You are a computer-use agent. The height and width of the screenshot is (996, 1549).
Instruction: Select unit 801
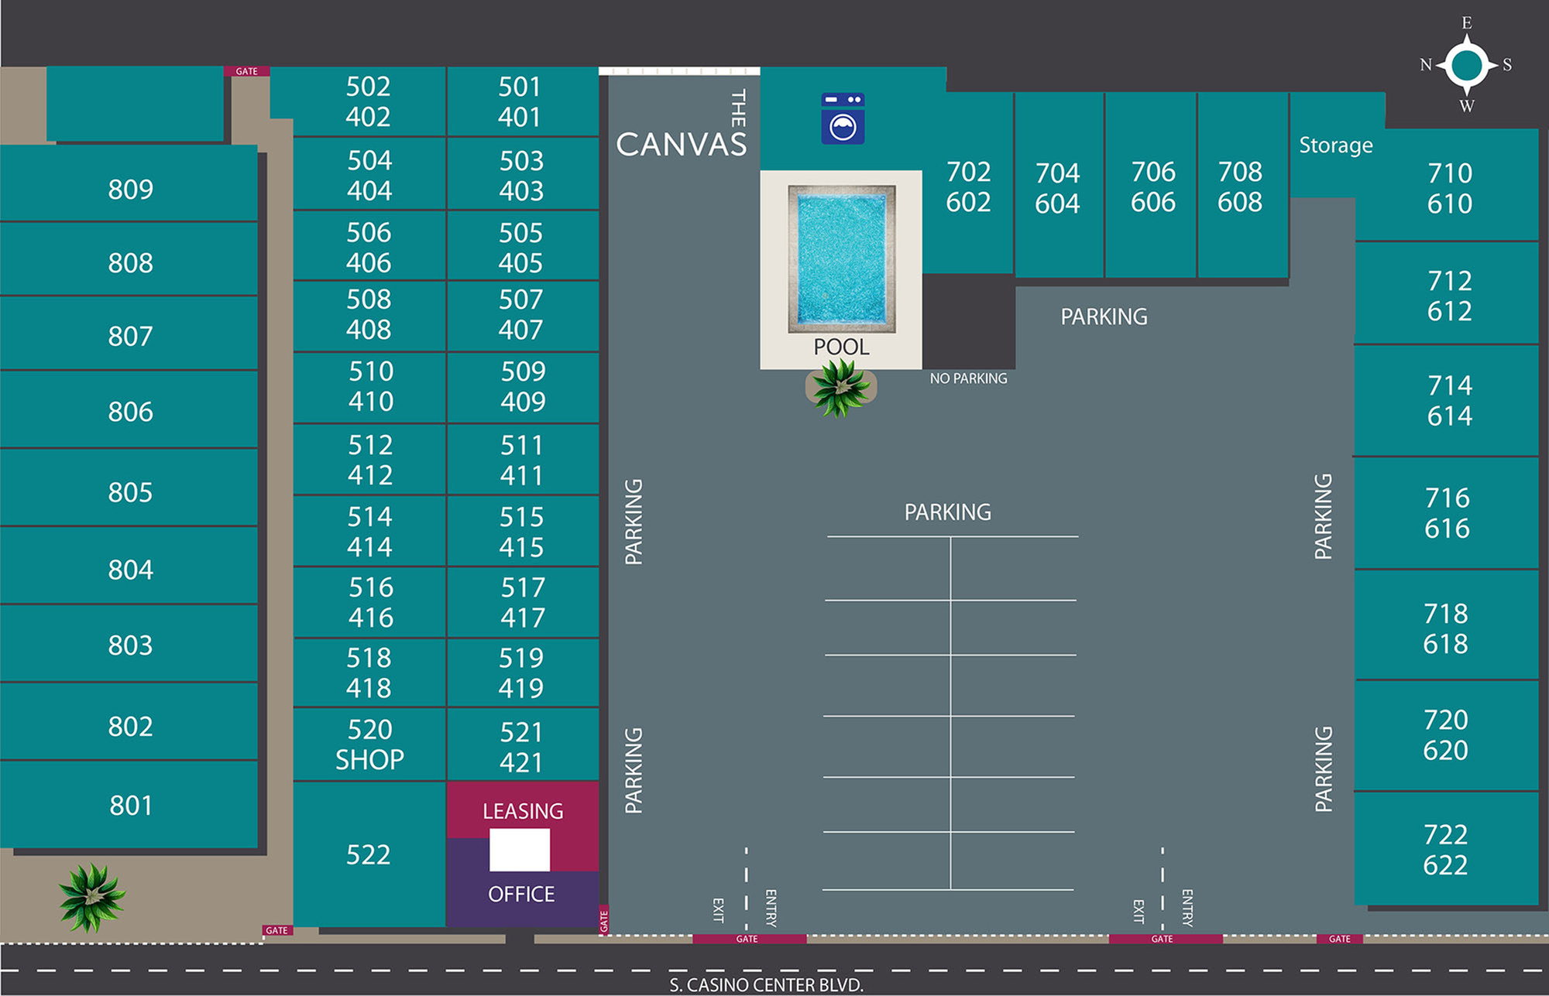pos(129,805)
